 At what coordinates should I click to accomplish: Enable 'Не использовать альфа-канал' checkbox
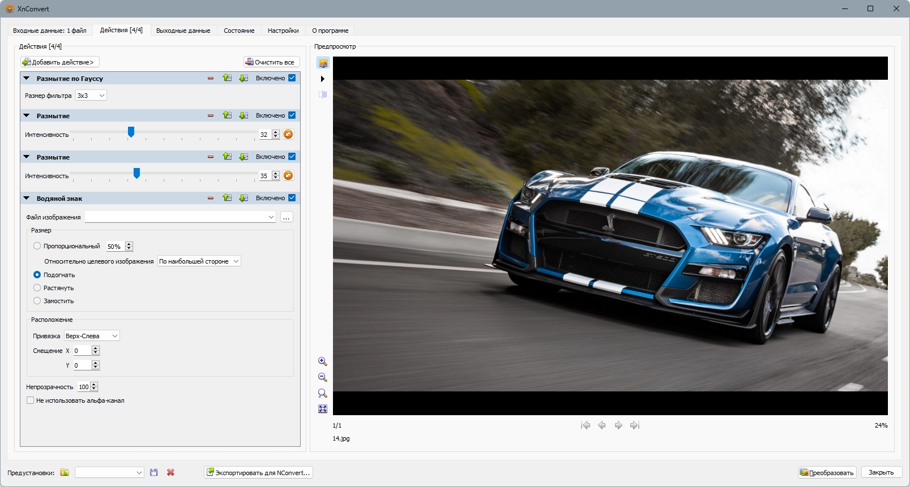[x=31, y=400]
